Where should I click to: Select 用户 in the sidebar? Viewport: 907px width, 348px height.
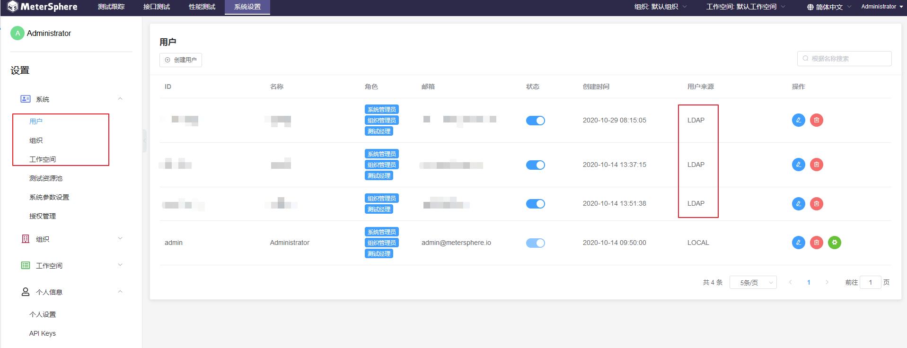pos(36,122)
